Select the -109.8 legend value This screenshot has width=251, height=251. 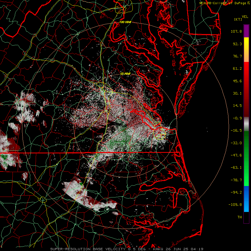(x=235, y=205)
